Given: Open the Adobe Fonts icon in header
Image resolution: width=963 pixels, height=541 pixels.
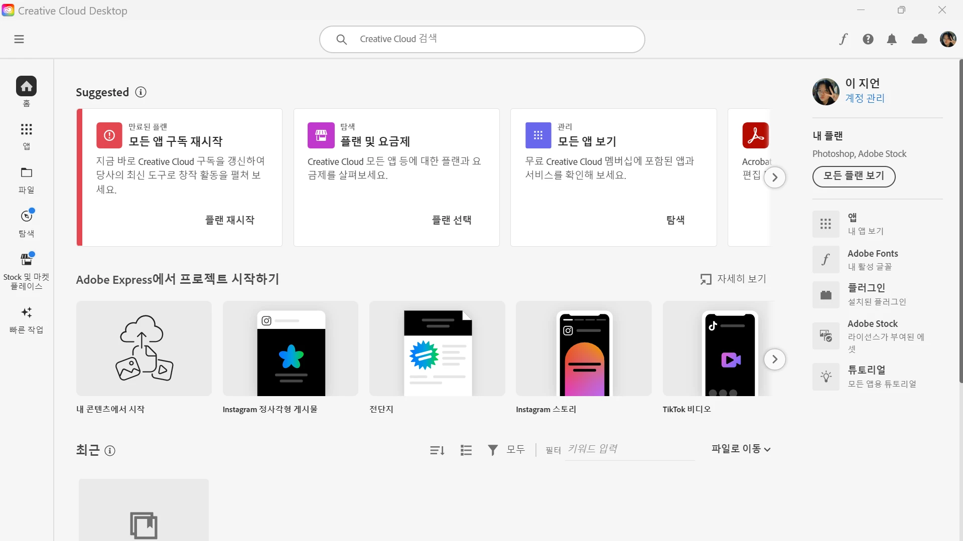Looking at the screenshot, I should [x=844, y=39].
